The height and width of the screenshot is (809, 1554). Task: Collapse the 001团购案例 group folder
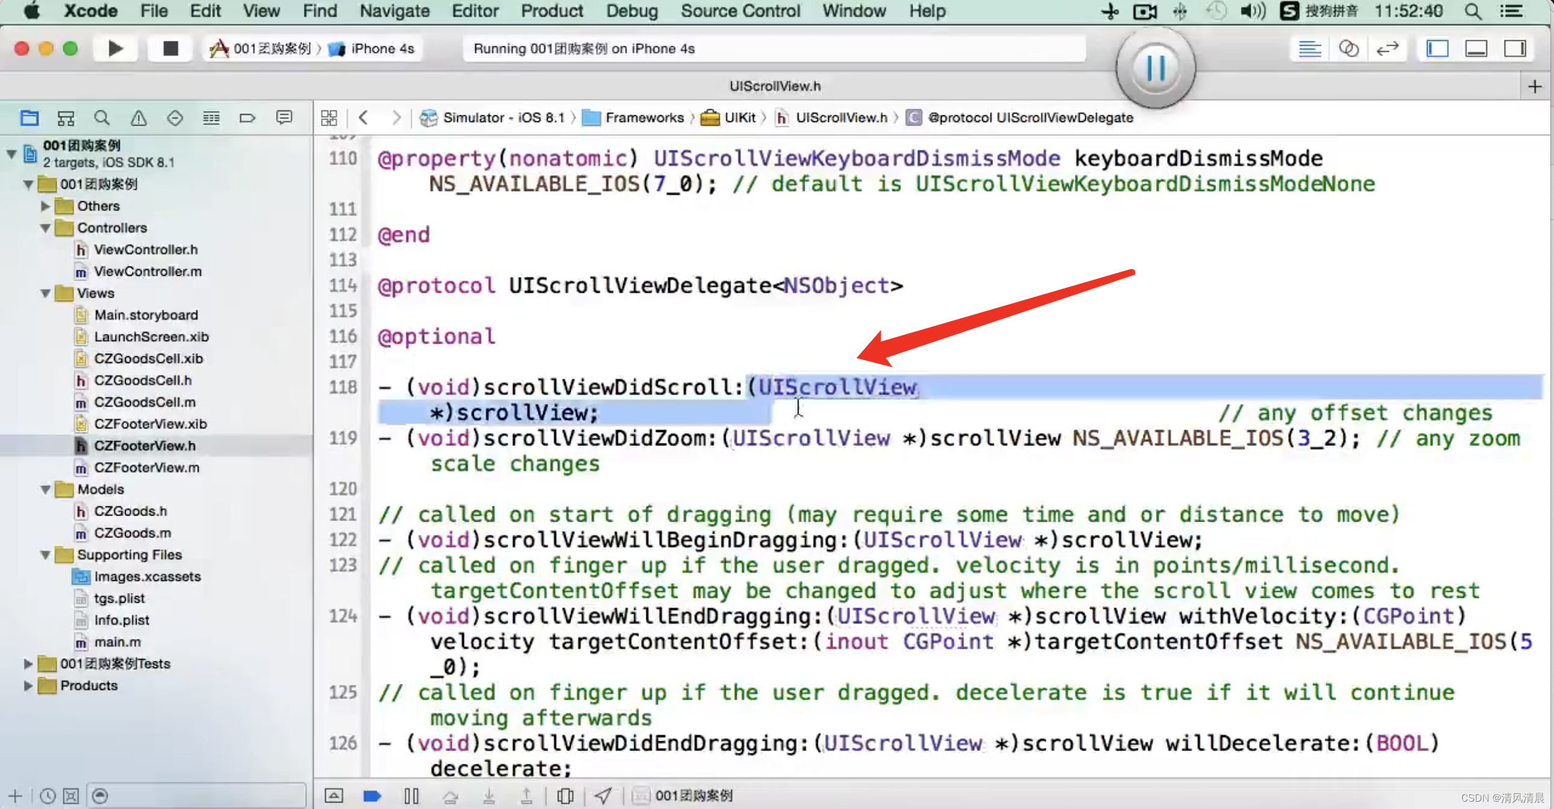coord(28,184)
